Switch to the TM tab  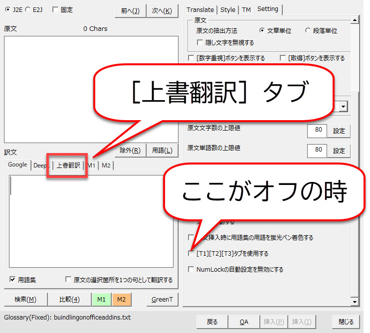(x=246, y=9)
